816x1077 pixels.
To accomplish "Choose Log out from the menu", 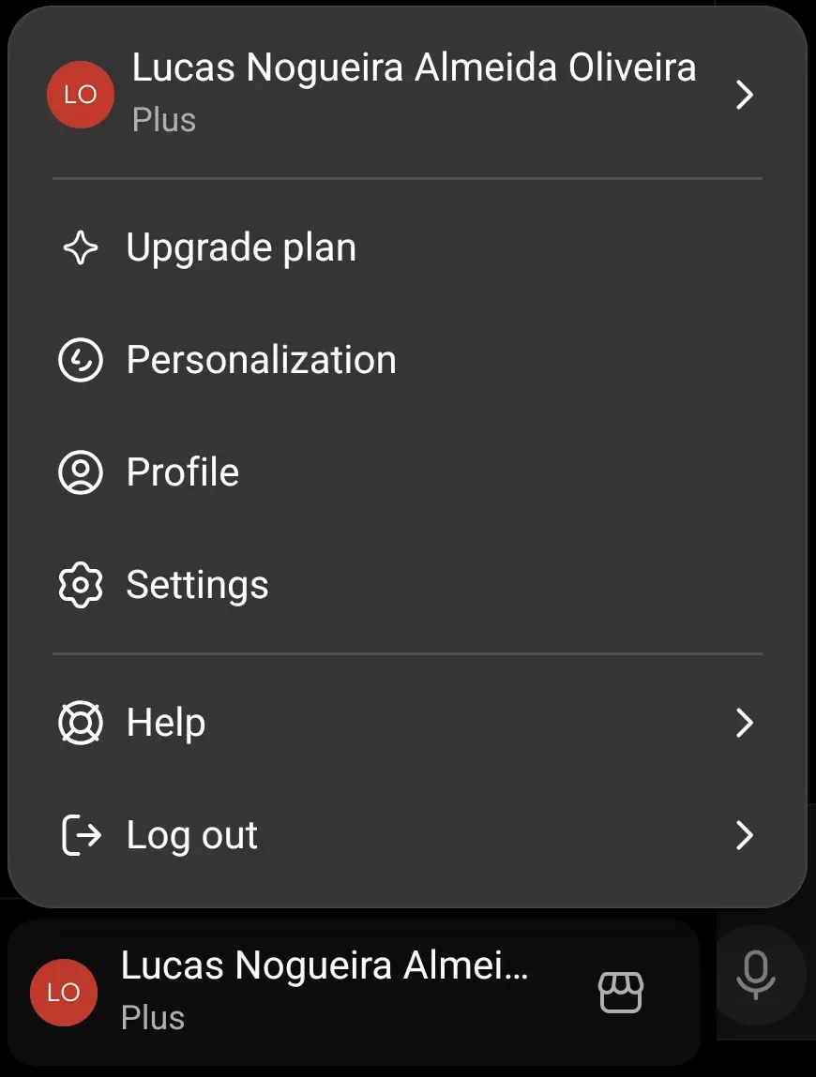I will click(x=408, y=835).
